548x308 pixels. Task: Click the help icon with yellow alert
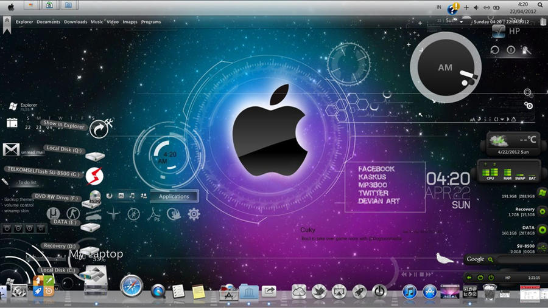(x=453, y=8)
